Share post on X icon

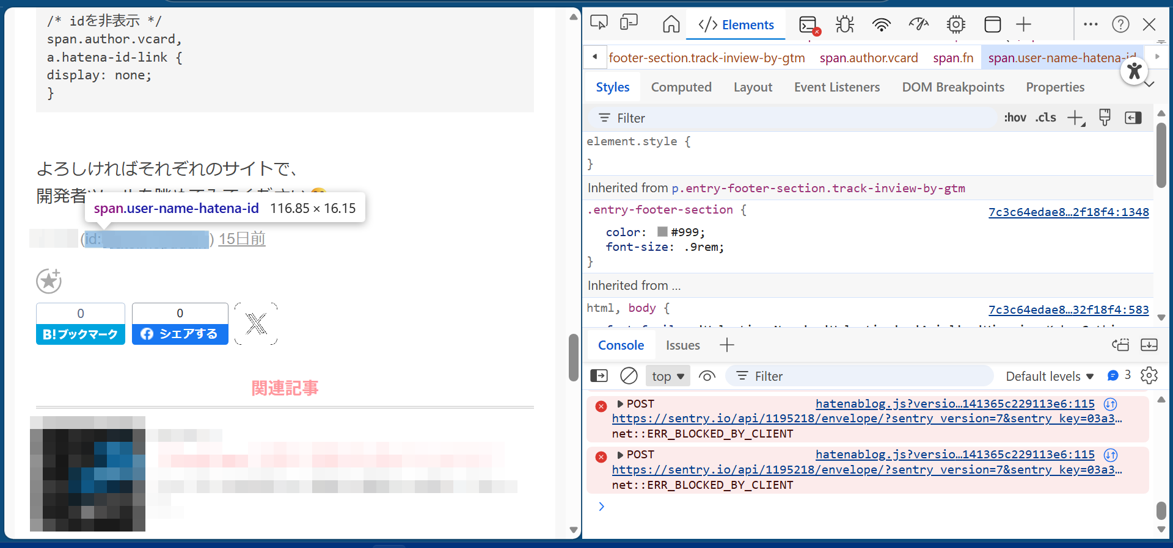[x=255, y=324]
